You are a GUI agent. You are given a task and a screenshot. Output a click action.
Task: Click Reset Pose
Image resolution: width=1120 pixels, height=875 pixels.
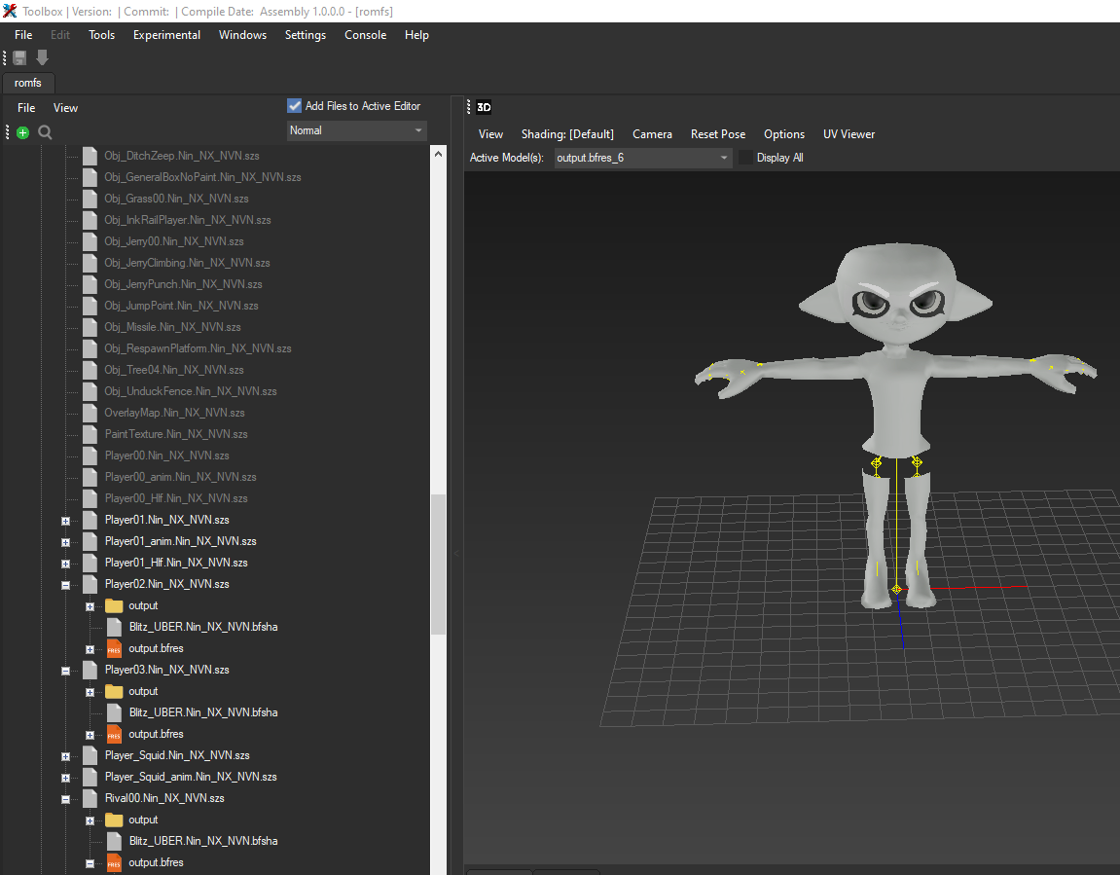click(x=718, y=134)
